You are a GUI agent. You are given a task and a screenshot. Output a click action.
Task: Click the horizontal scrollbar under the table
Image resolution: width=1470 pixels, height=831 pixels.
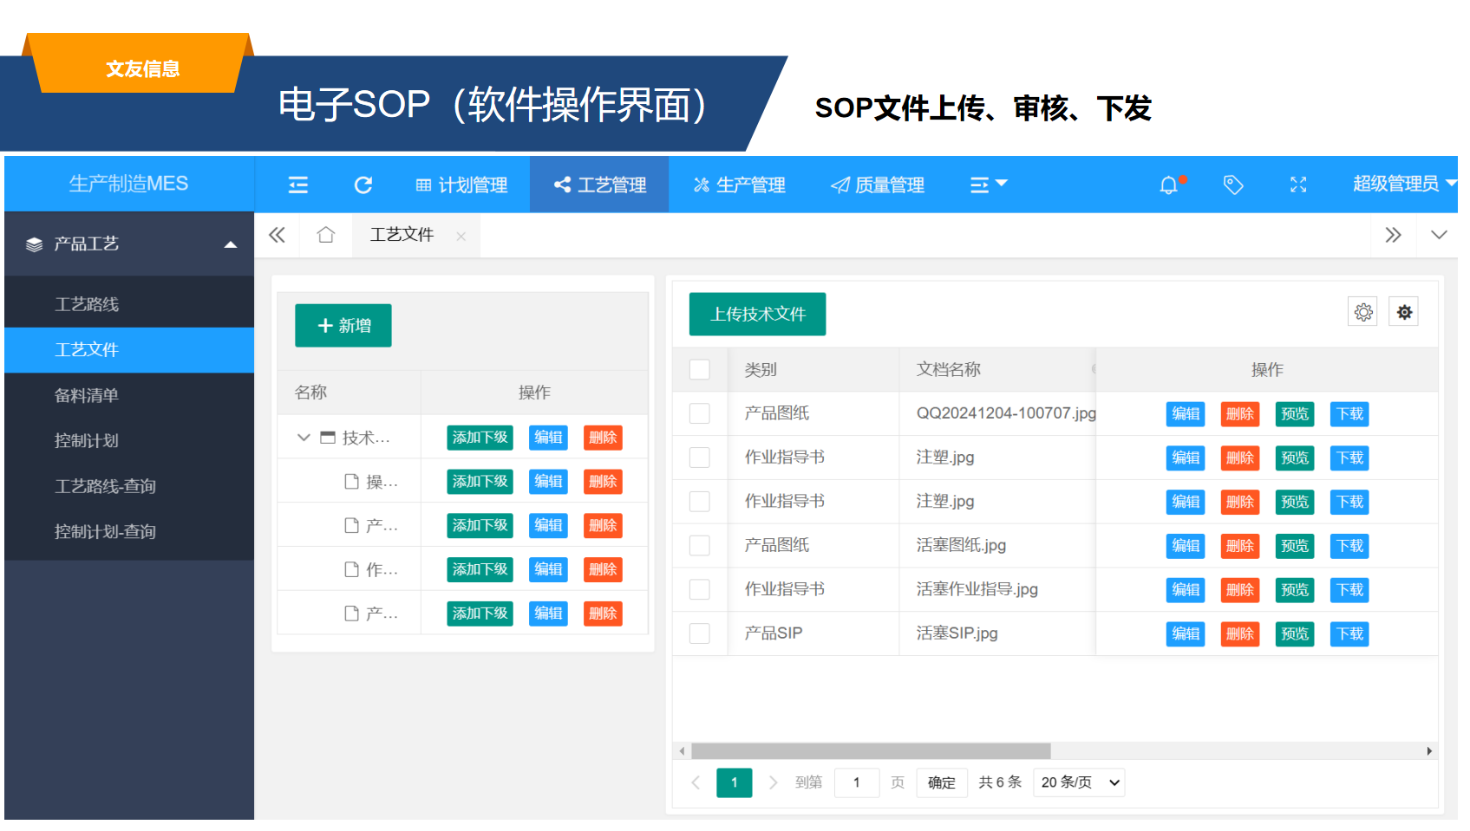871,751
